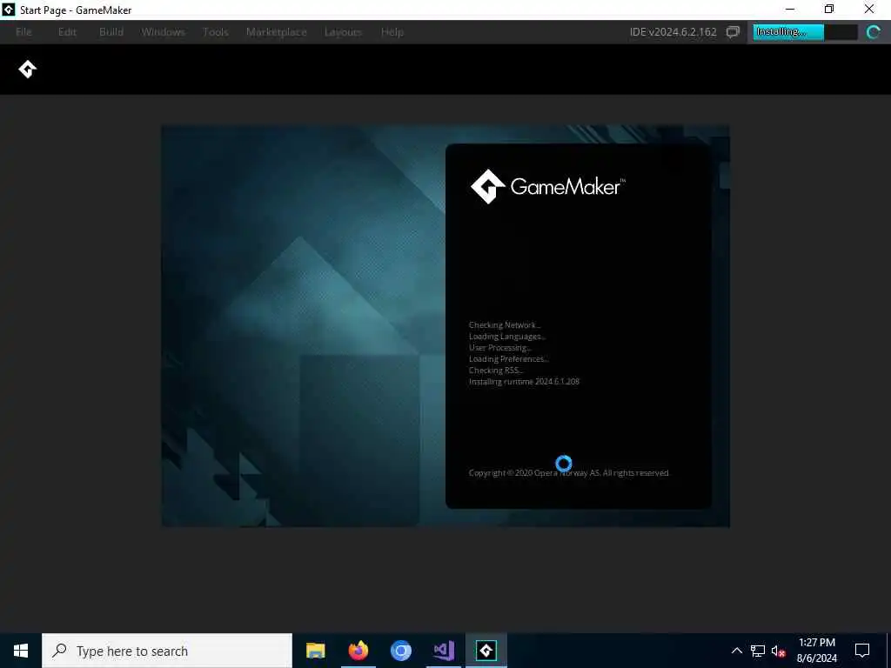Click the Checking RSS status line
This screenshot has width=891, height=668.
coord(495,371)
